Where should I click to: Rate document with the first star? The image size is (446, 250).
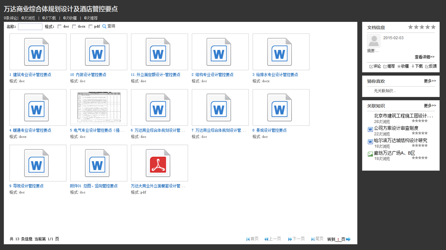(x=411, y=27)
